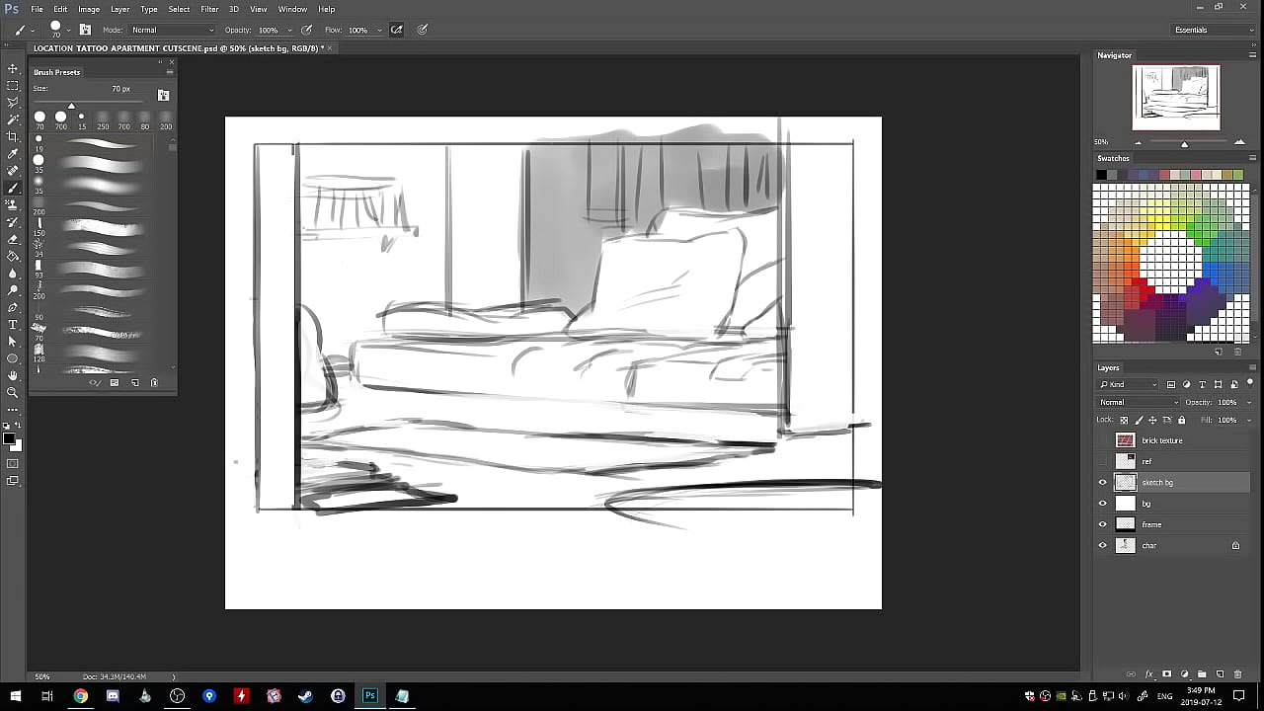The height and width of the screenshot is (711, 1264).
Task: Open the Filter menu
Action: coord(209,9)
